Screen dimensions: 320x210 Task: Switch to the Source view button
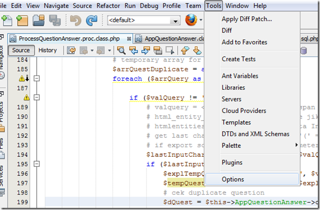tap(21, 50)
